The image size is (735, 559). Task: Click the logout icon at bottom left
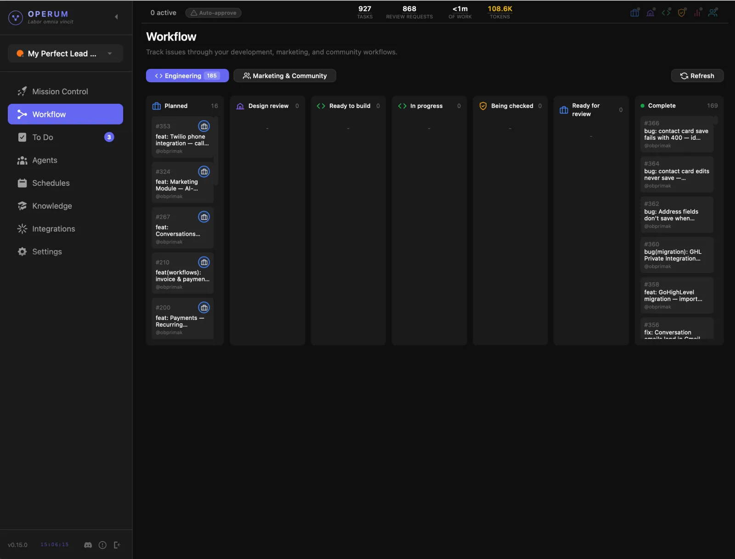coord(117,545)
